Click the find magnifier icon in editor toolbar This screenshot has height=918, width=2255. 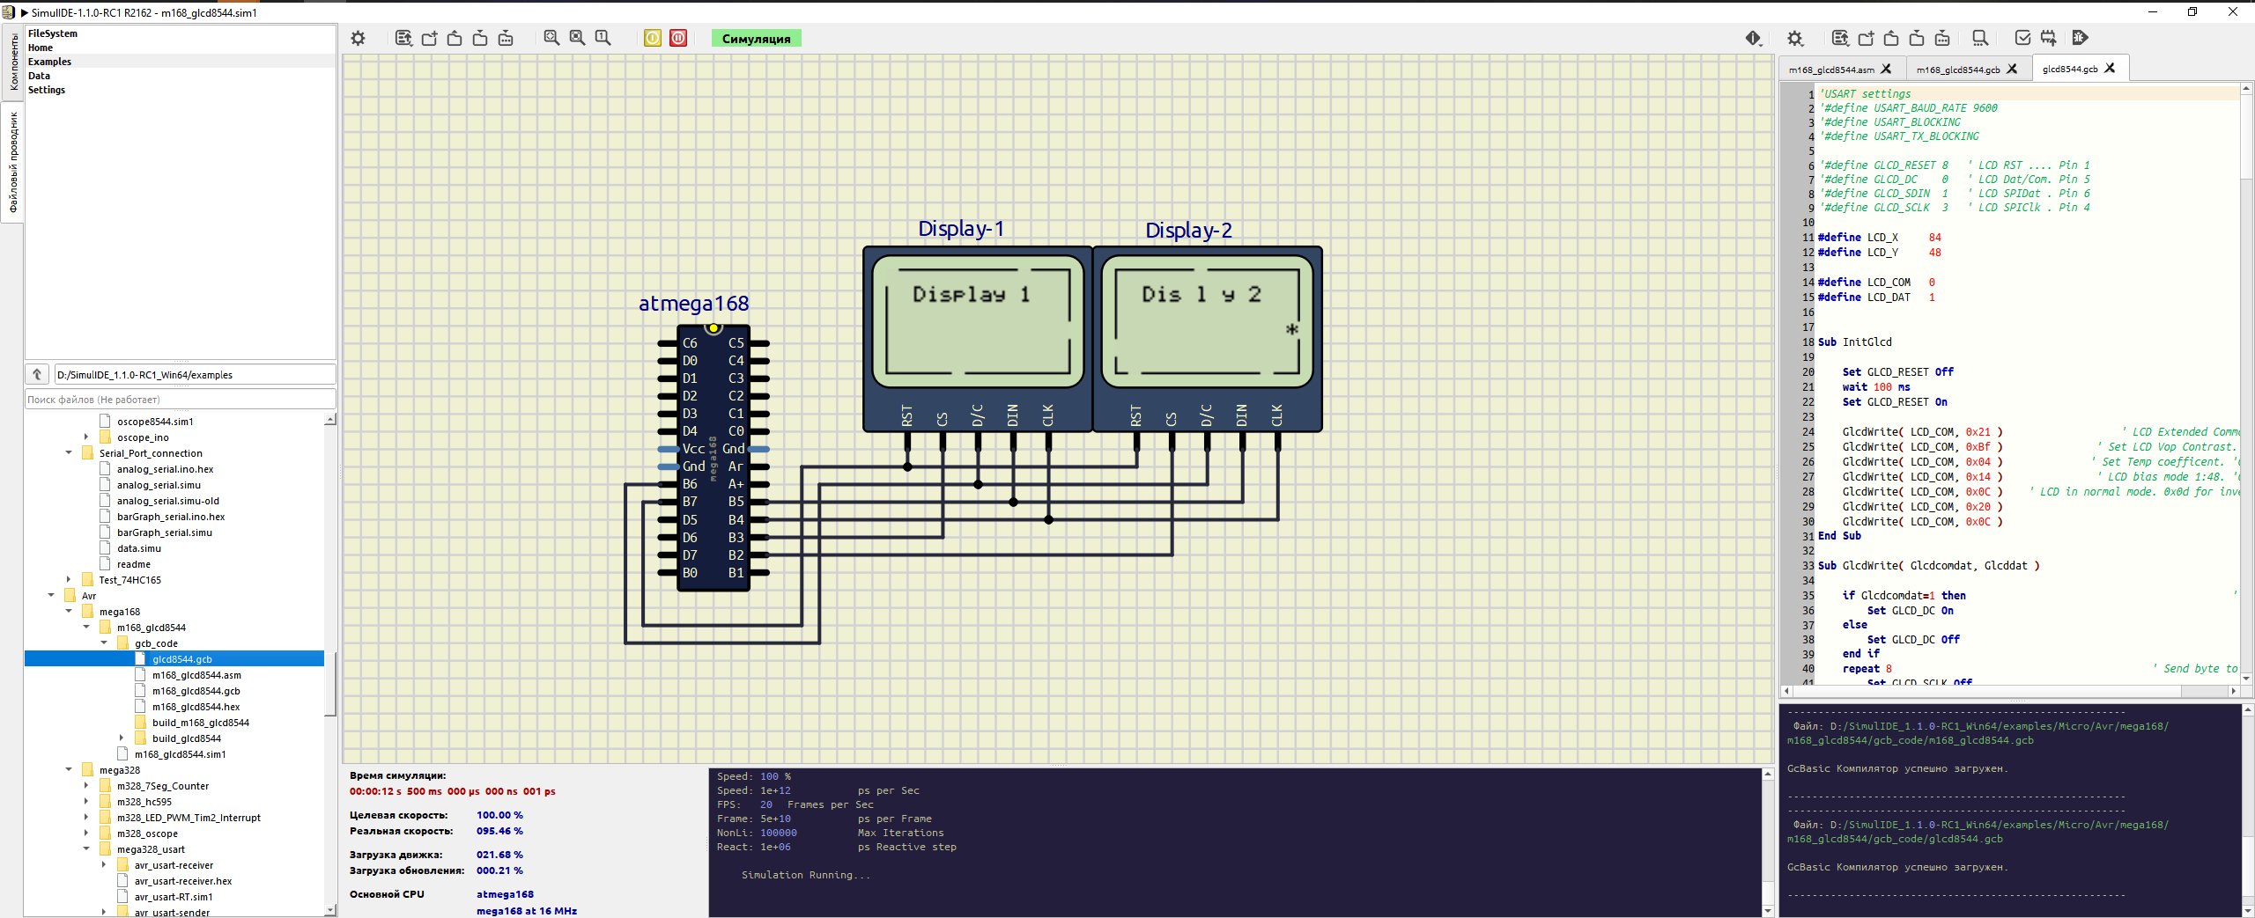1979,38
